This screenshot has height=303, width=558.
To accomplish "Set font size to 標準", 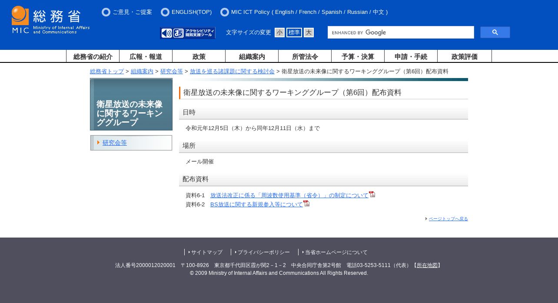I will pos(294,33).
